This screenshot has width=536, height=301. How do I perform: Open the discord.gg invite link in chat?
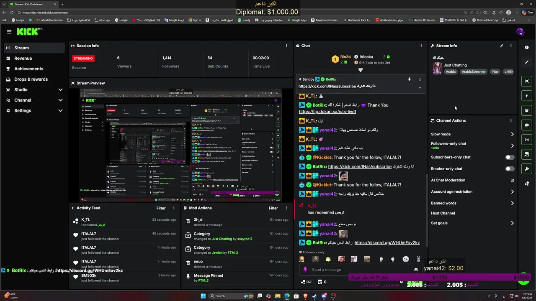(x=387, y=242)
